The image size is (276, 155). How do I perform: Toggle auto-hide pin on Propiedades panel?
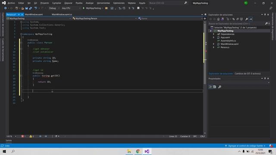265,78
